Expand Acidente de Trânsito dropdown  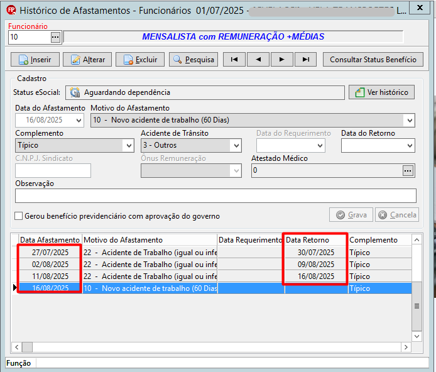click(x=236, y=145)
